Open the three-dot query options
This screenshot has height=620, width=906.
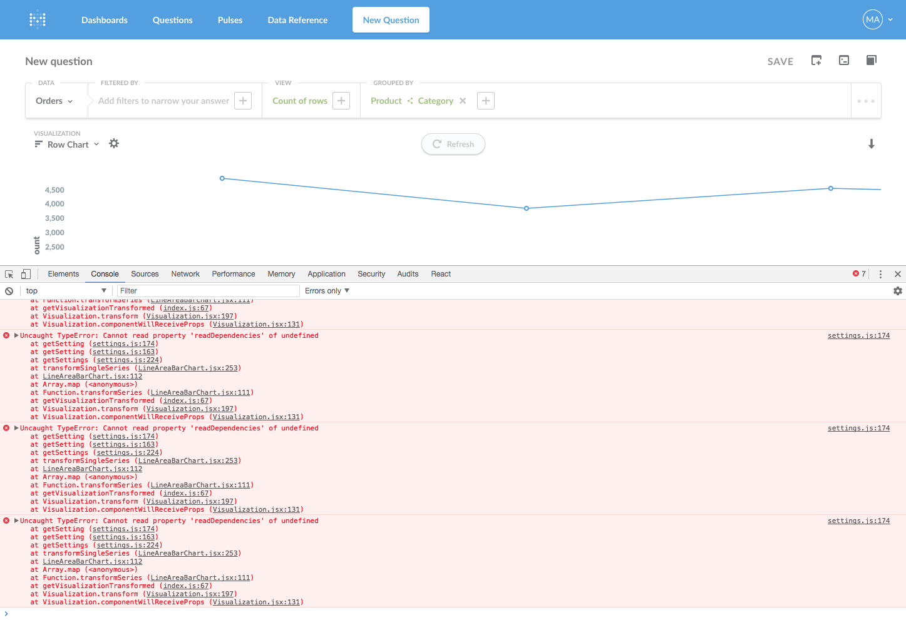click(x=866, y=101)
